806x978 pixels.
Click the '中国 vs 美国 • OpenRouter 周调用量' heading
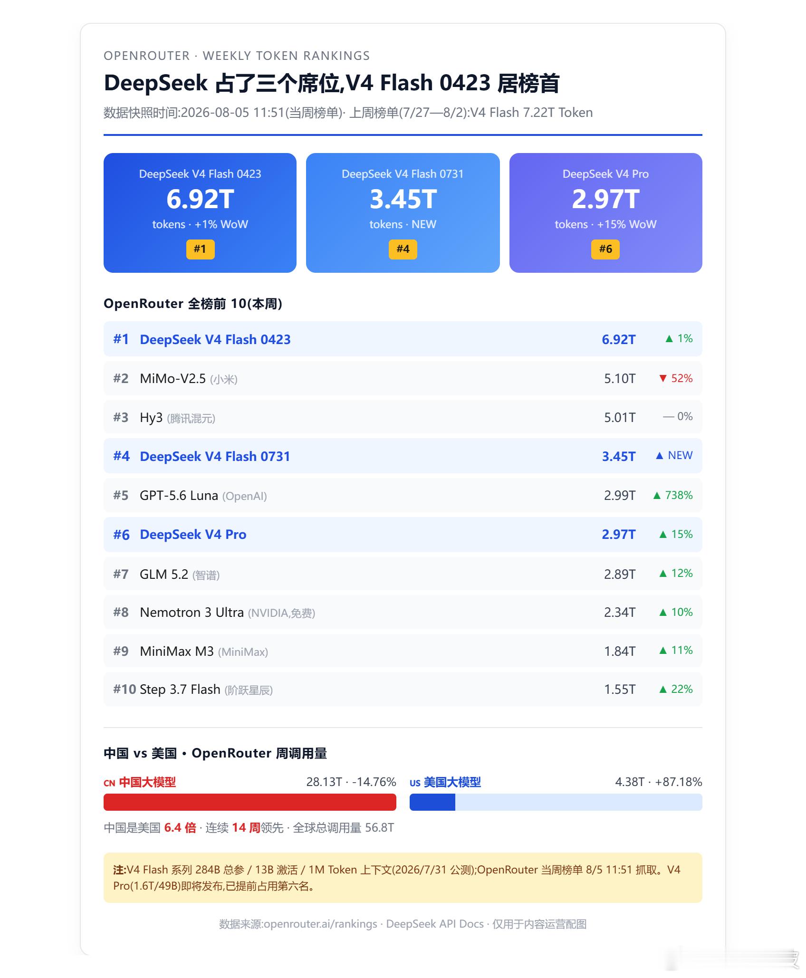click(215, 753)
